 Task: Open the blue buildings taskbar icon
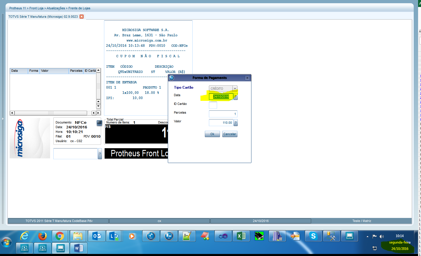pos(277,236)
